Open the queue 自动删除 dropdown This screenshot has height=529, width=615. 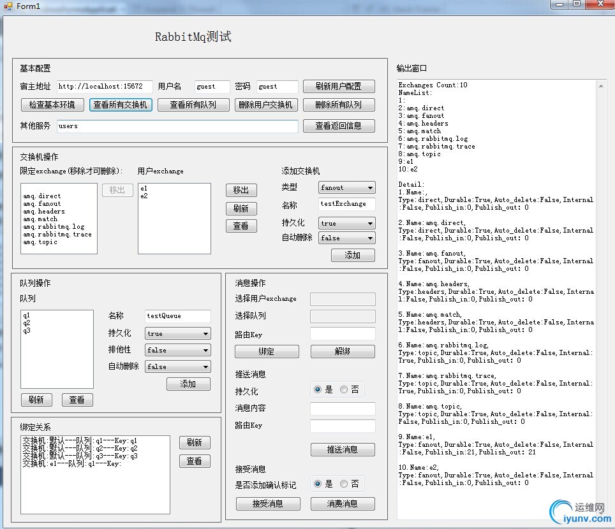(x=178, y=366)
